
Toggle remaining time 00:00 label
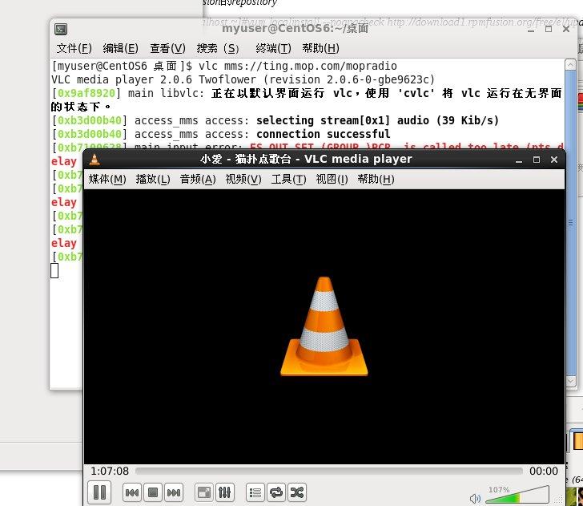click(x=544, y=472)
